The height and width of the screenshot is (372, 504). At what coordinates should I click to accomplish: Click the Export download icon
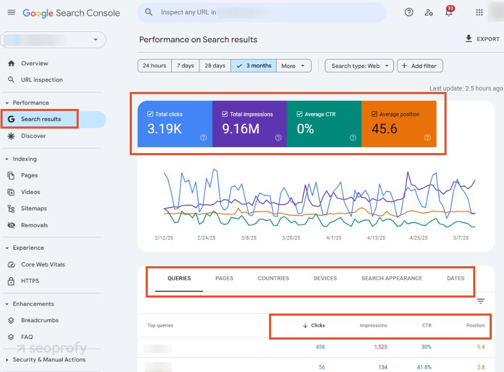pos(469,39)
